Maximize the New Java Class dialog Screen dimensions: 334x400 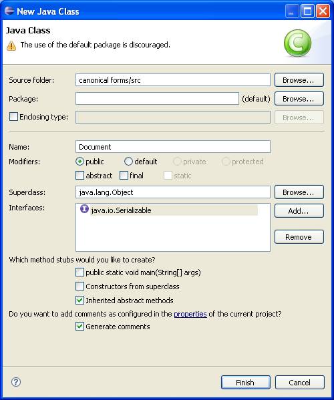coord(307,11)
